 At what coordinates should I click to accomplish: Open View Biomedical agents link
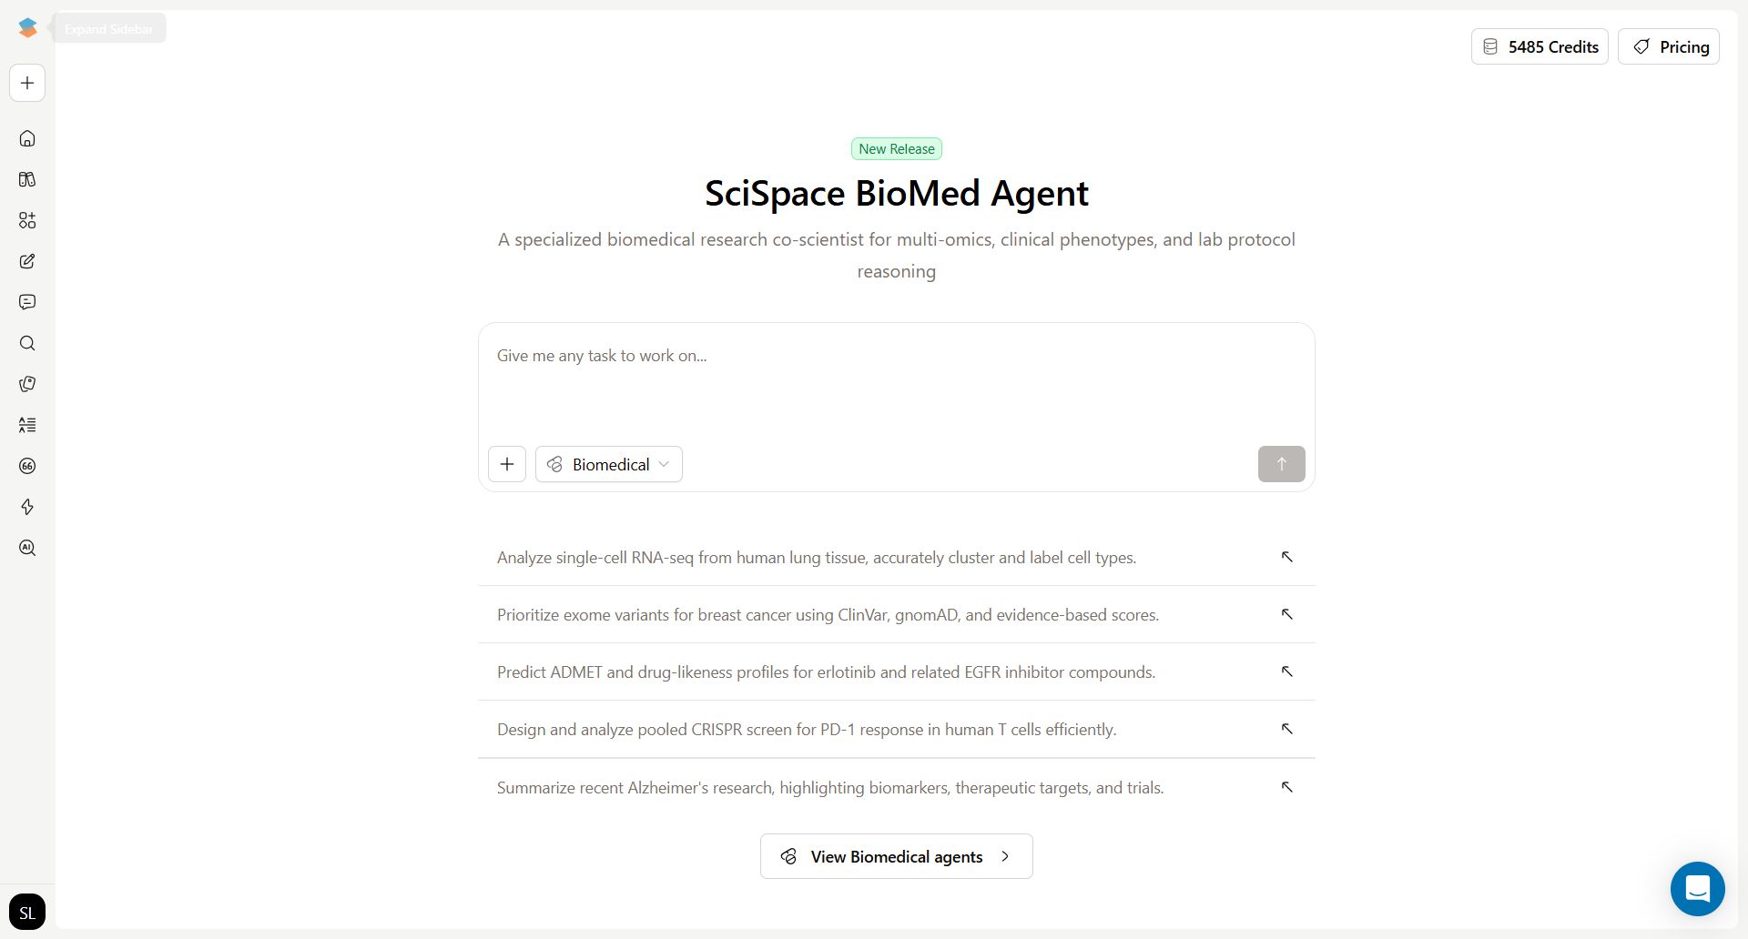coord(896,856)
